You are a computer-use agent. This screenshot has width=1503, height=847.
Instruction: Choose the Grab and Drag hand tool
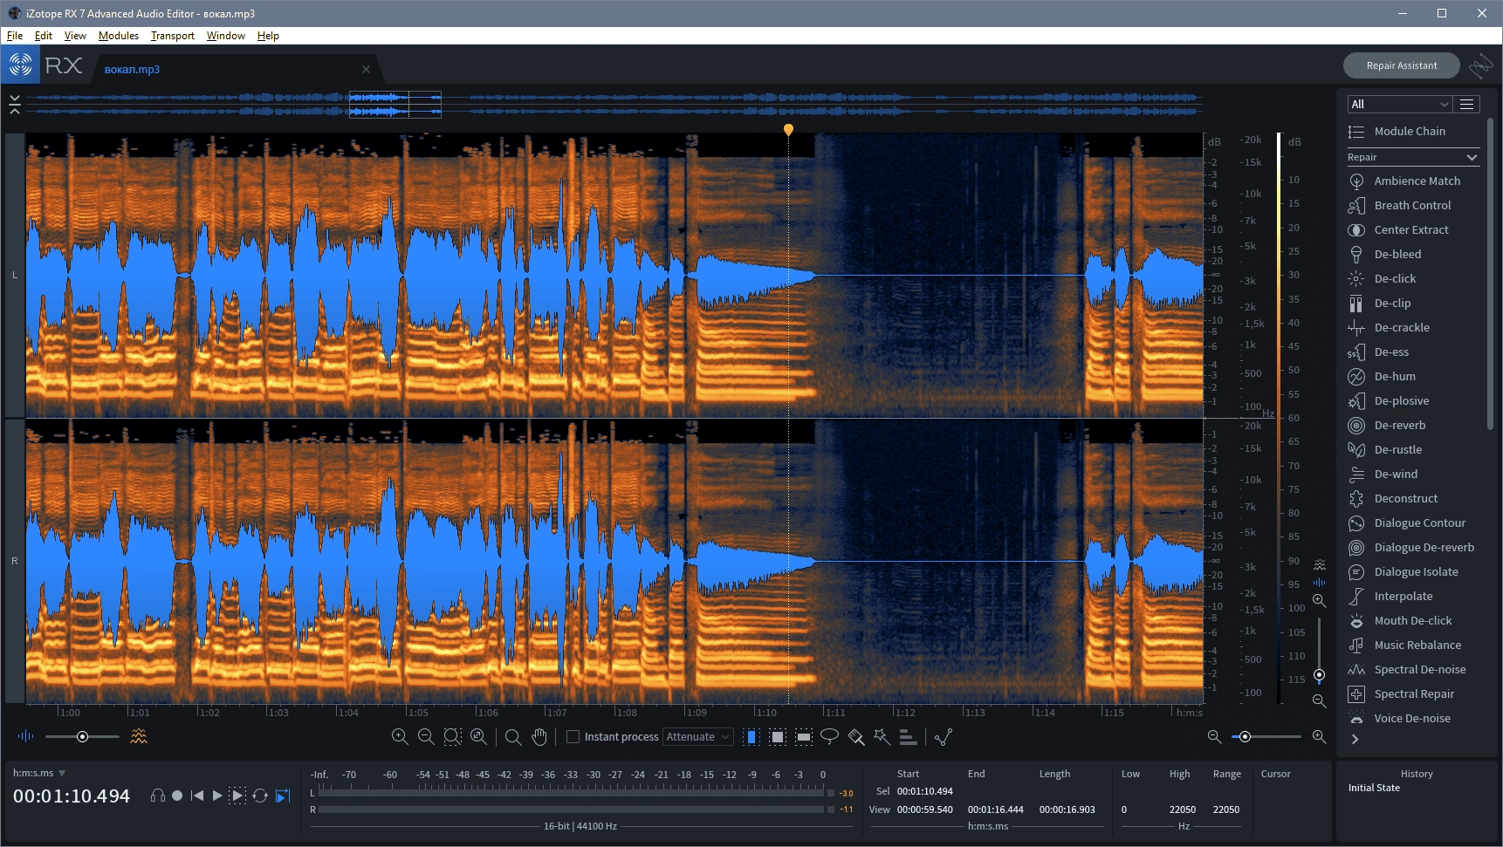539,737
